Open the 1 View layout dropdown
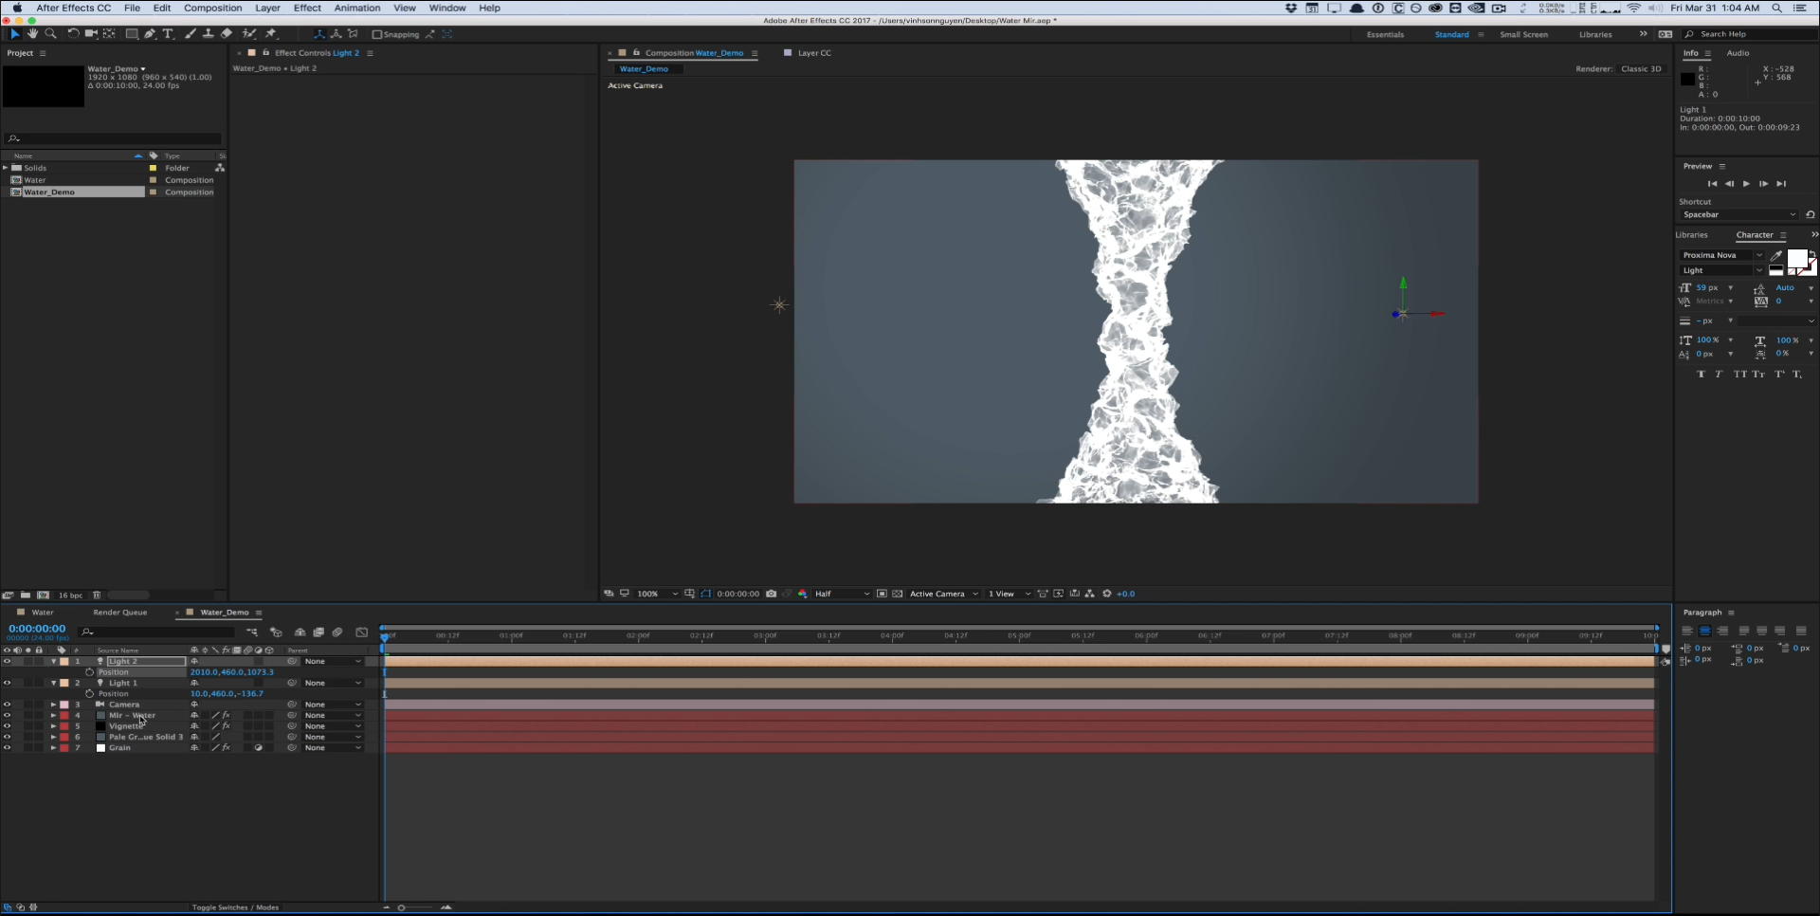Image resolution: width=1820 pixels, height=916 pixels. coord(1010,594)
